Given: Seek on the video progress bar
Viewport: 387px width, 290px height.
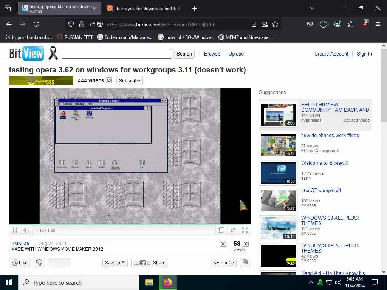Looking at the screenshot, I should 130,225.
